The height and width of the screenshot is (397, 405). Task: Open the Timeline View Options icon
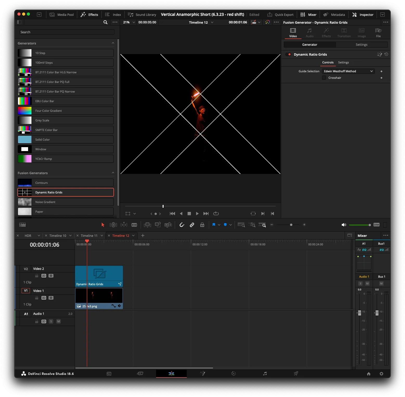click(x=23, y=225)
